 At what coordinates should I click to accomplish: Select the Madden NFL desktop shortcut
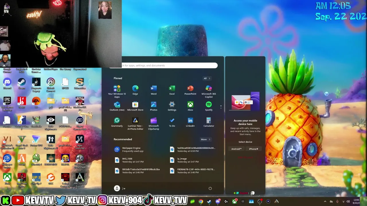(x=80, y=104)
